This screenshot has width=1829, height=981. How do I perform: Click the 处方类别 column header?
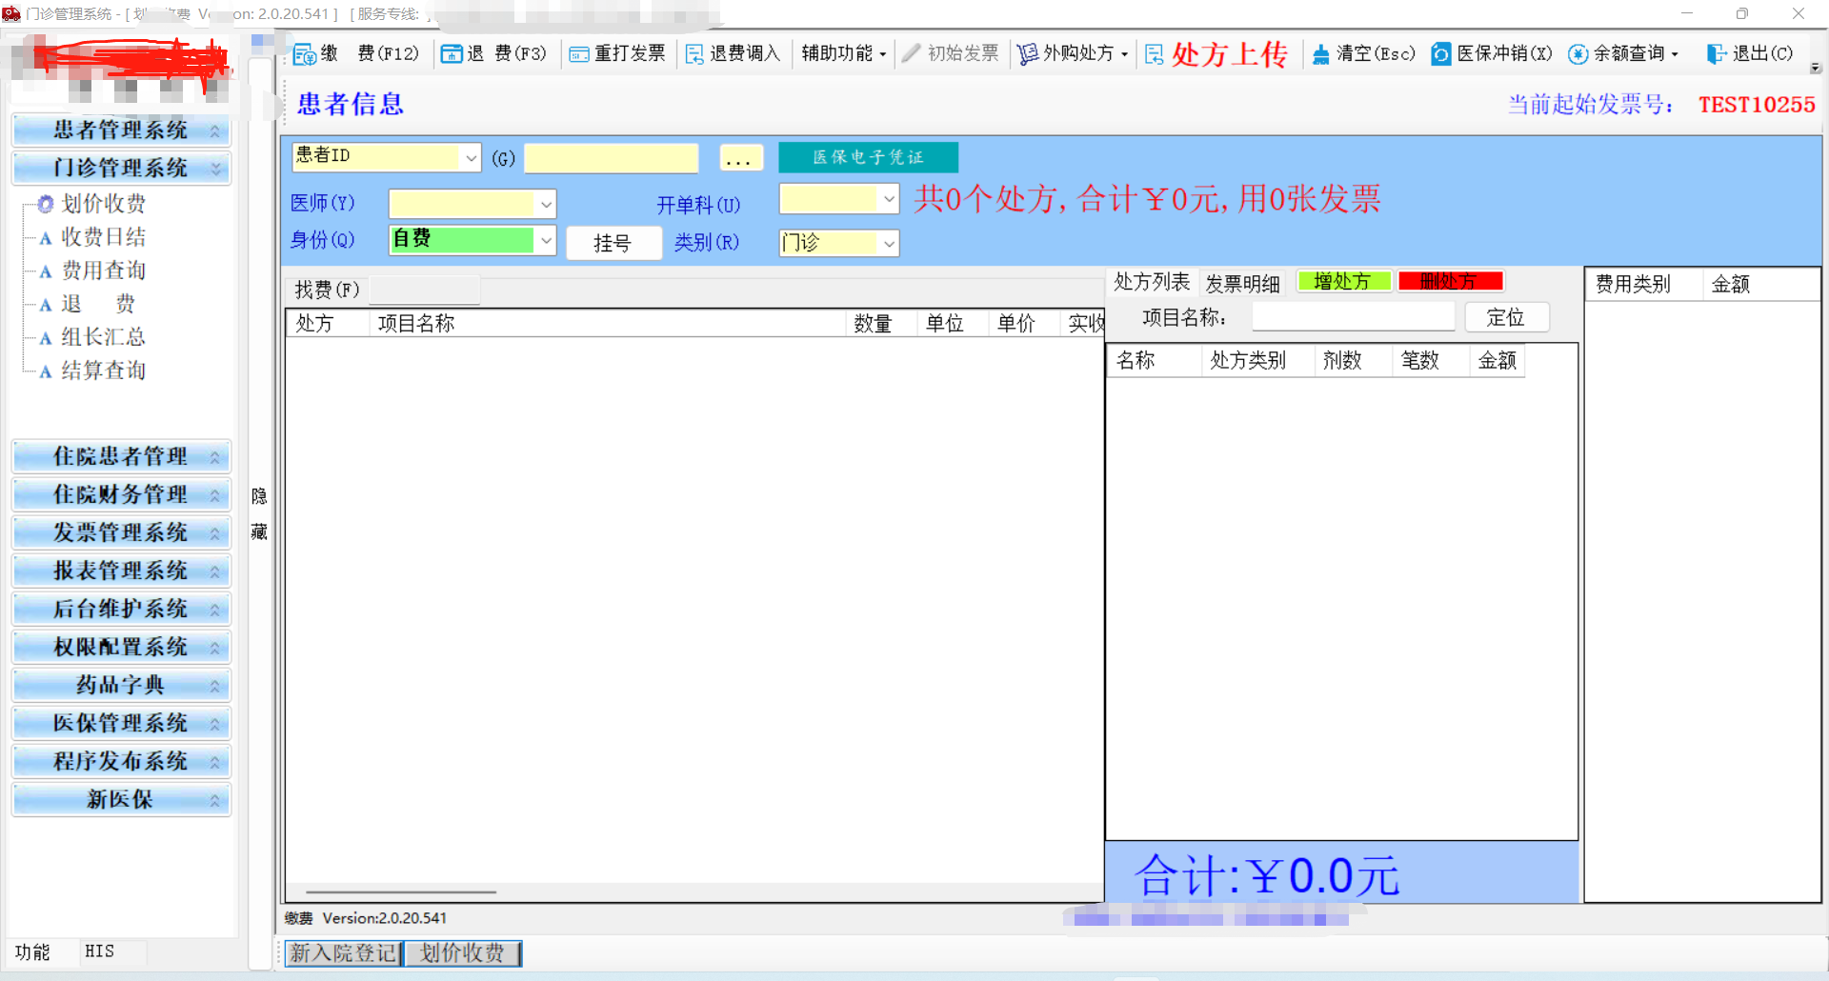[1257, 361]
